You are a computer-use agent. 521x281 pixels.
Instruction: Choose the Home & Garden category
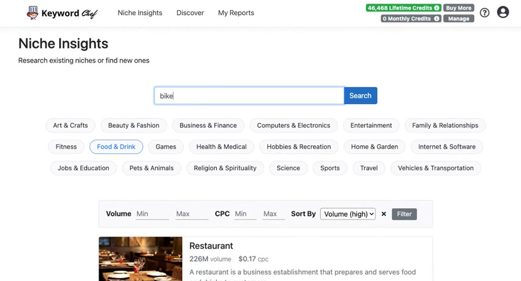click(375, 147)
